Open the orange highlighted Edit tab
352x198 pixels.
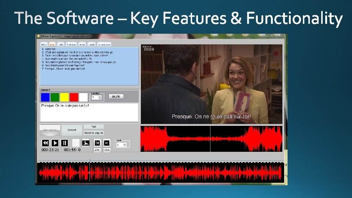point(52,44)
